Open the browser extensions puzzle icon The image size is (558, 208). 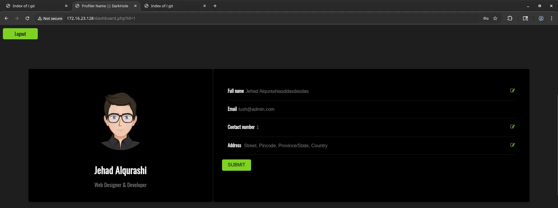tap(510, 18)
